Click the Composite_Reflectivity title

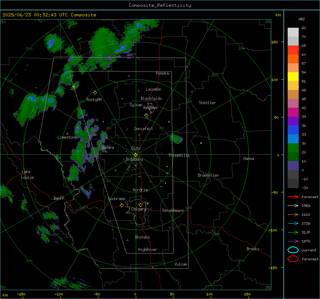[160, 5]
